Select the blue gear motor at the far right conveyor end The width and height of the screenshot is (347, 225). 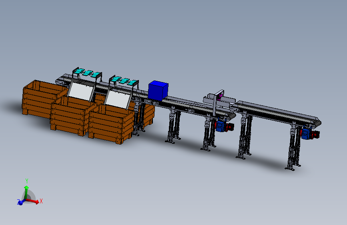point(306,134)
